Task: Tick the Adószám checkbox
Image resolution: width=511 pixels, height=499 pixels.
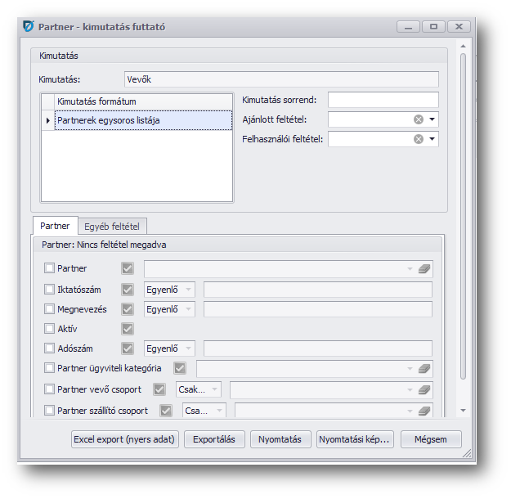Action: point(49,348)
